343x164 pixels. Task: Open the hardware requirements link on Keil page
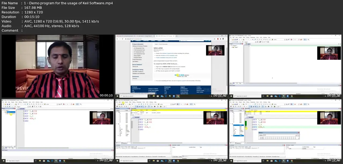(168, 53)
